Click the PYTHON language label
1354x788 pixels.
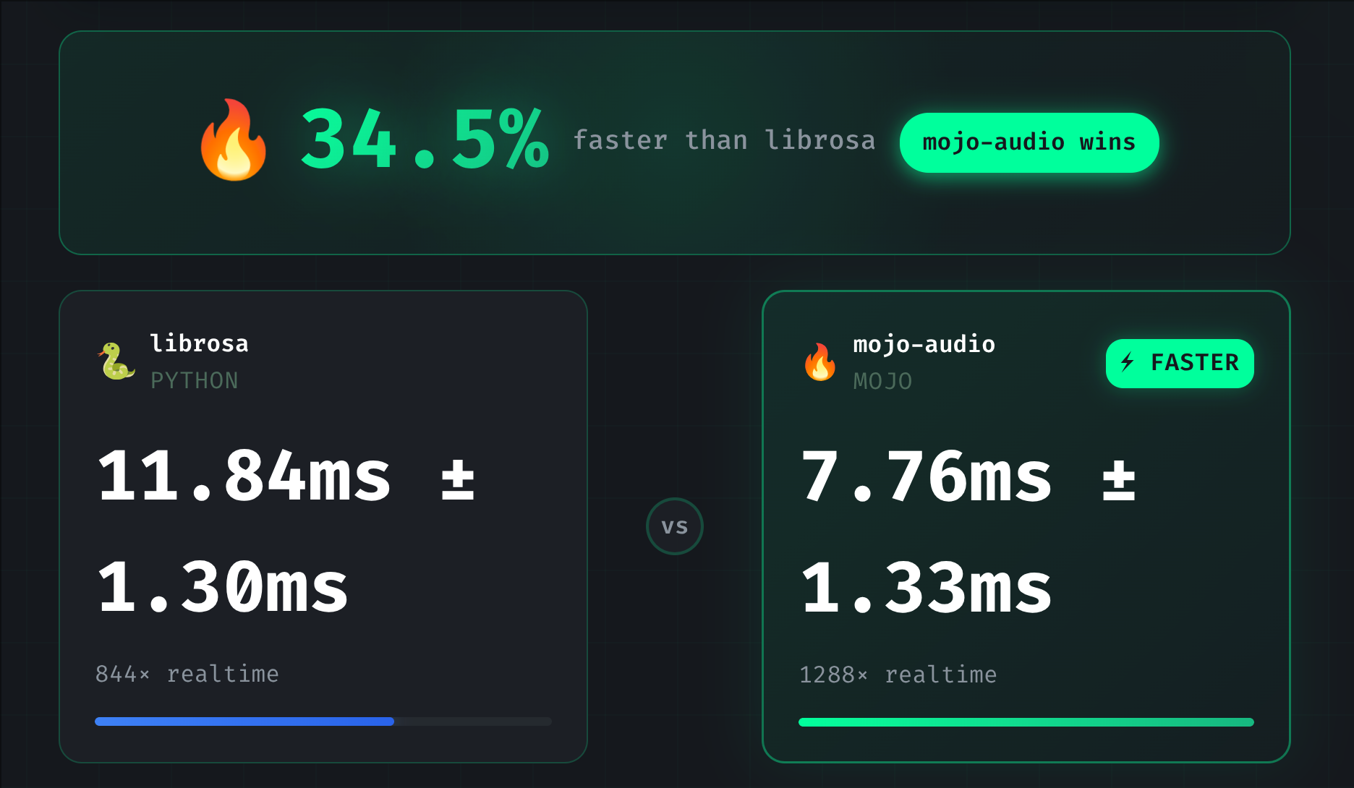[x=195, y=381]
